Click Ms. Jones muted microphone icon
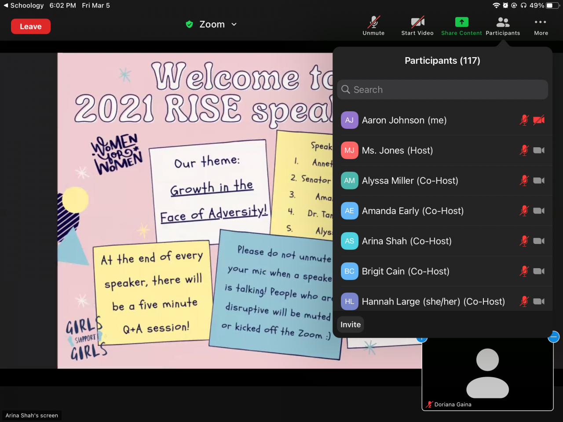 pos(524,150)
